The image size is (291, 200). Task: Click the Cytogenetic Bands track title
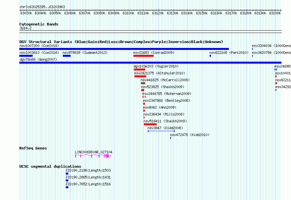[x=39, y=24]
